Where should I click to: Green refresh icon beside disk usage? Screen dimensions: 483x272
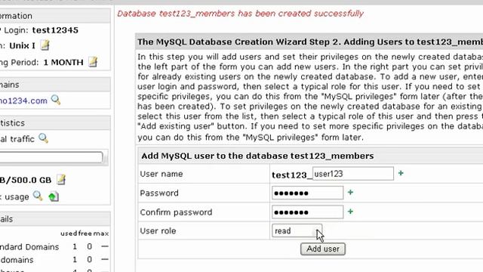click(54, 196)
